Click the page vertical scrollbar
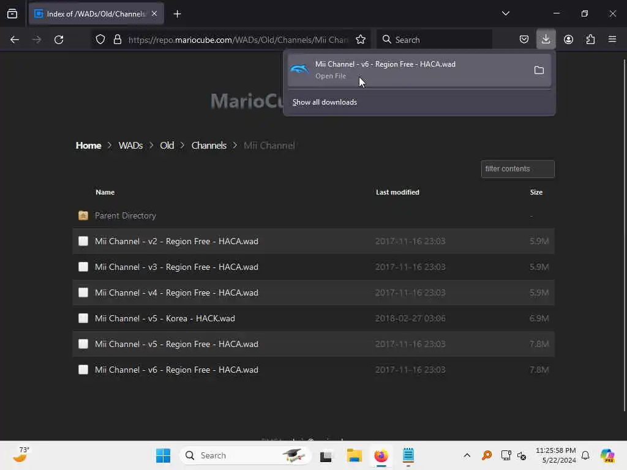Screen dimensions: 627x470 pyautogui.click(x=625, y=235)
